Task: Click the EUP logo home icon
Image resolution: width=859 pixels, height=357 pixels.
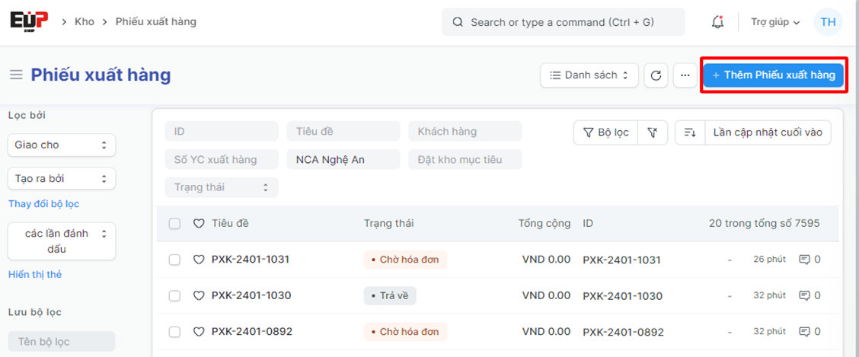Action: click(x=29, y=21)
